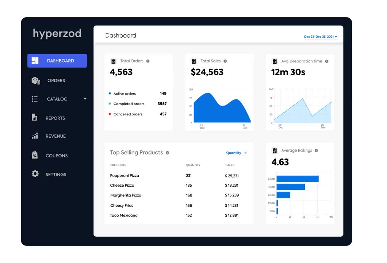This screenshot has height=263, width=387.
Task: Open the Quantity sort dropdown
Action: click(235, 153)
